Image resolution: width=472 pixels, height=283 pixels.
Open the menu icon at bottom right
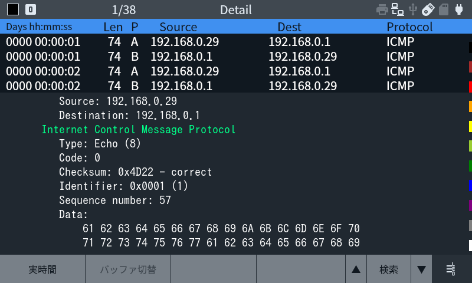tap(451, 269)
